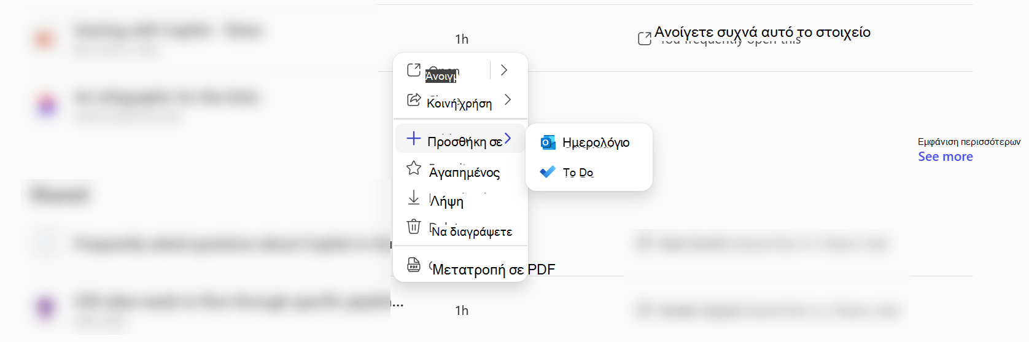1029x342 pixels.
Task: Click the To Do checkmark icon
Action: pyautogui.click(x=548, y=172)
